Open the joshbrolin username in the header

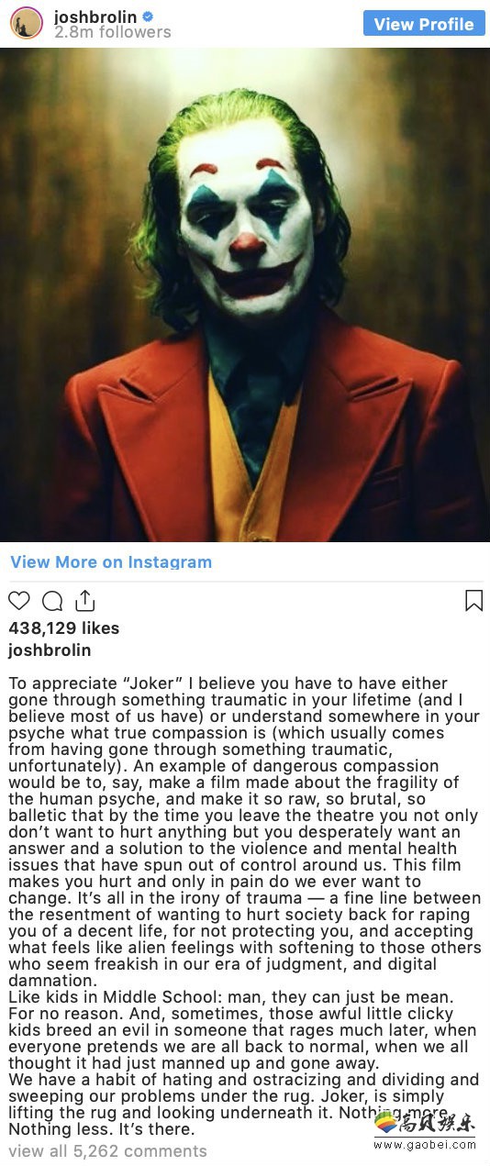click(x=95, y=17)
